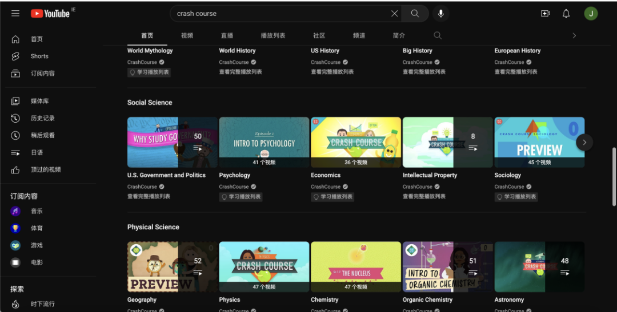Open Sociology playlist title text
This screenshot has height=312, width=617.
(508, 175)
